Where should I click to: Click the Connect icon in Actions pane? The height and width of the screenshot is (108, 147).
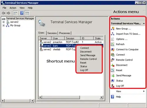tap(113, 55)
